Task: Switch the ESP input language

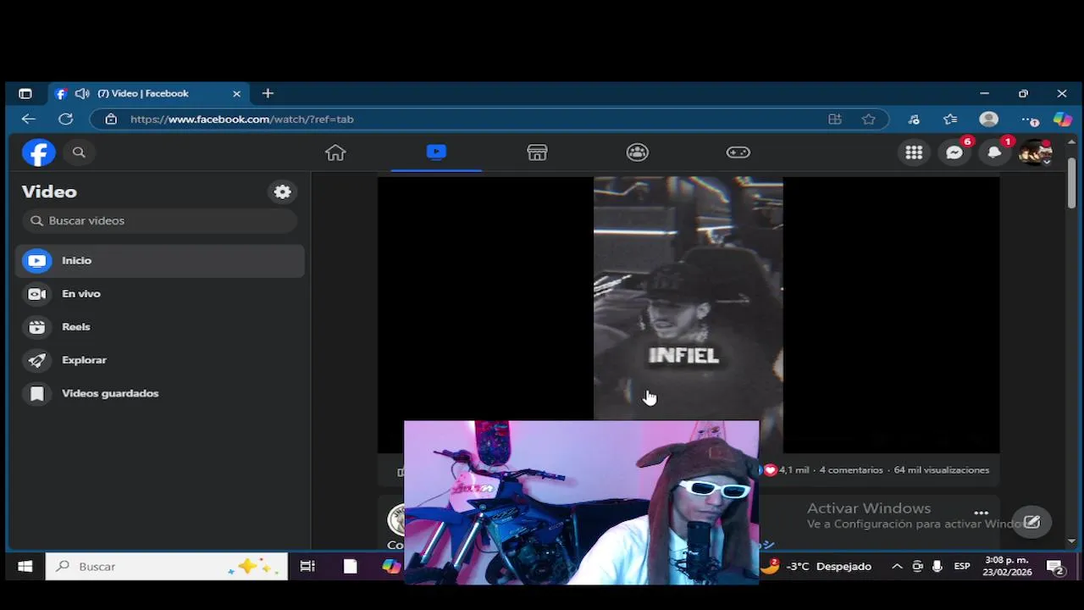Action: coord(962,566)
